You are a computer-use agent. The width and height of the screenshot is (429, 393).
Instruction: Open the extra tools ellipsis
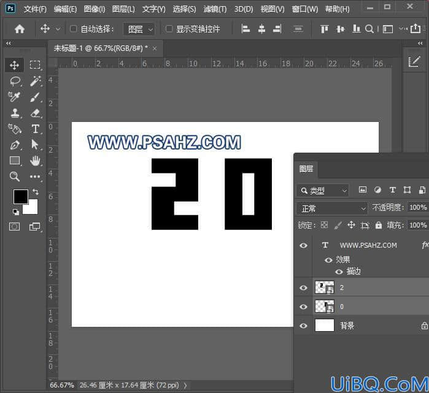[x=35, y=177]
